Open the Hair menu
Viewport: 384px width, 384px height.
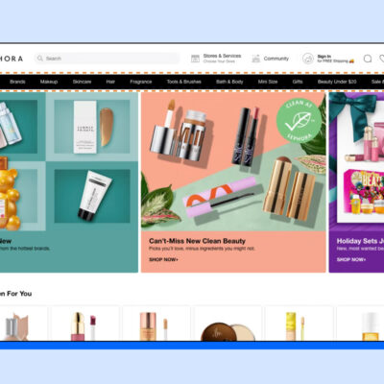coord(110,82)
